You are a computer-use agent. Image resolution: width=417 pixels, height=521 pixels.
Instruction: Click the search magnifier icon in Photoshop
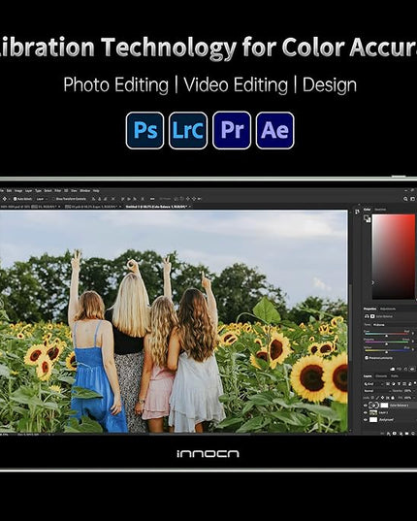click(405, 199)
